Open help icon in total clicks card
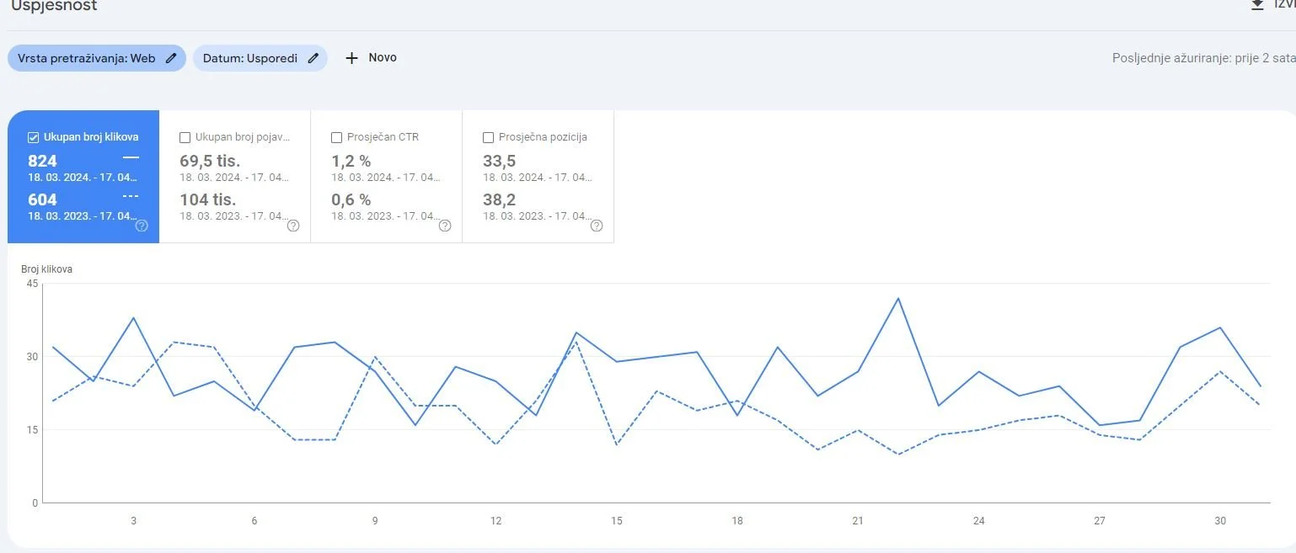 coord(142,226)
